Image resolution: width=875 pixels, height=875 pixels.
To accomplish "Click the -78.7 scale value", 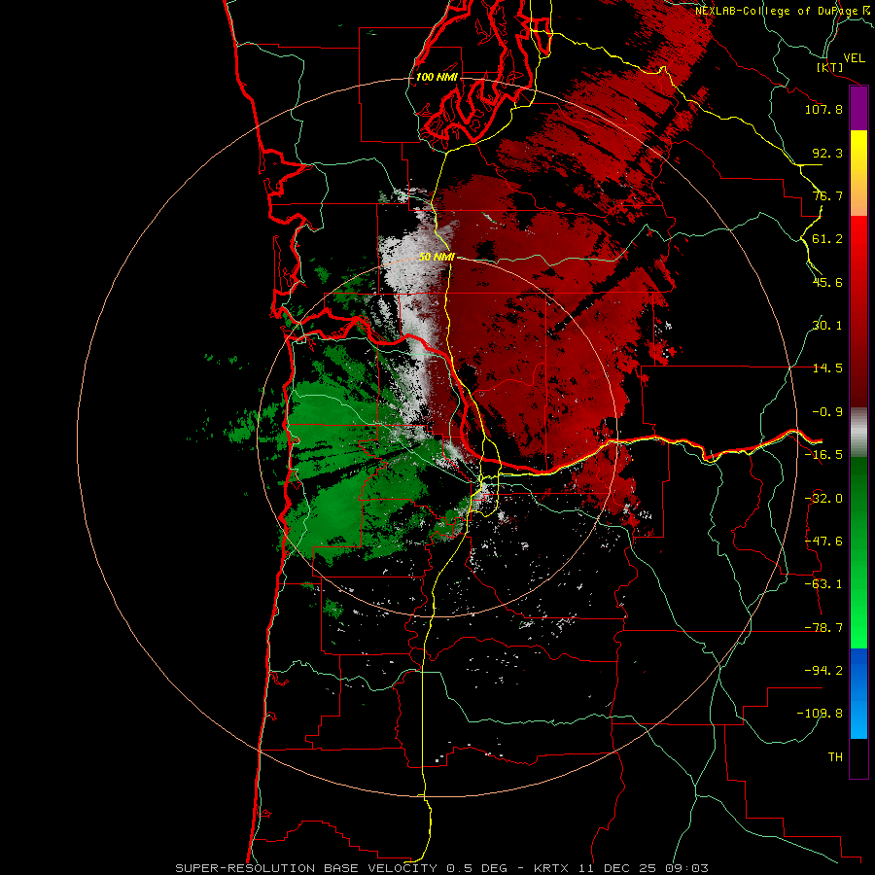I will [x=823, y=628].
